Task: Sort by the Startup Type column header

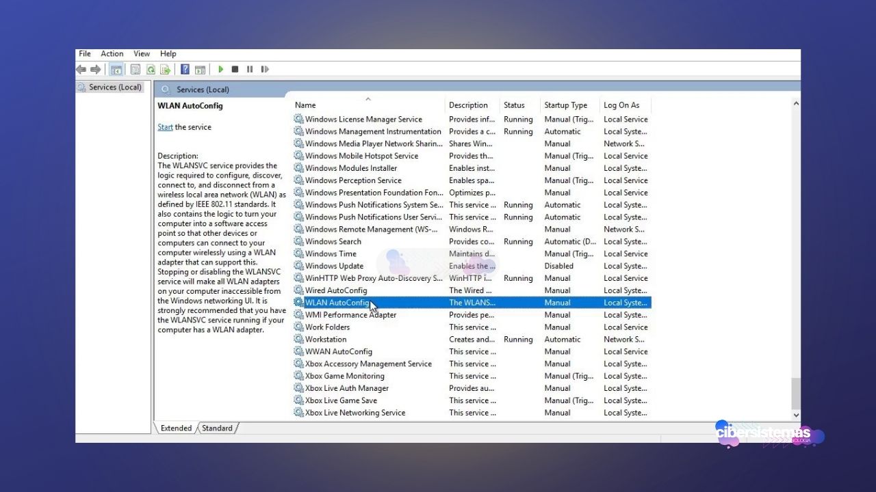Action: click(569, 105)
